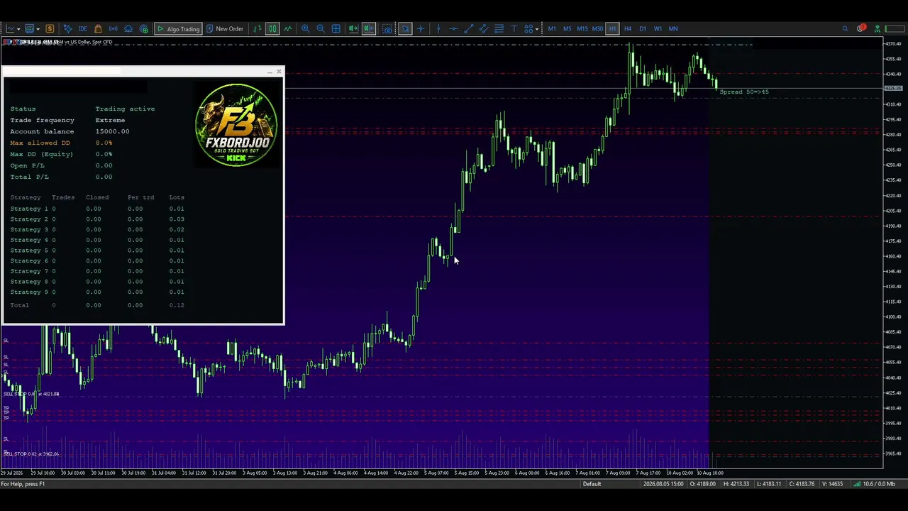The width and height of the screenshot is (908, 511).
Task: Click the SELL STOP 0.02 order label
Action: point(31,454)
